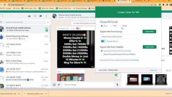
Task: Open Contact Saver extension icon in toolbar
Action: [x=160, y=5]
